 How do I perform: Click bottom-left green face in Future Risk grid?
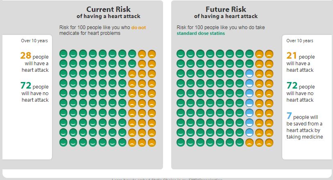tap(180, 142)
